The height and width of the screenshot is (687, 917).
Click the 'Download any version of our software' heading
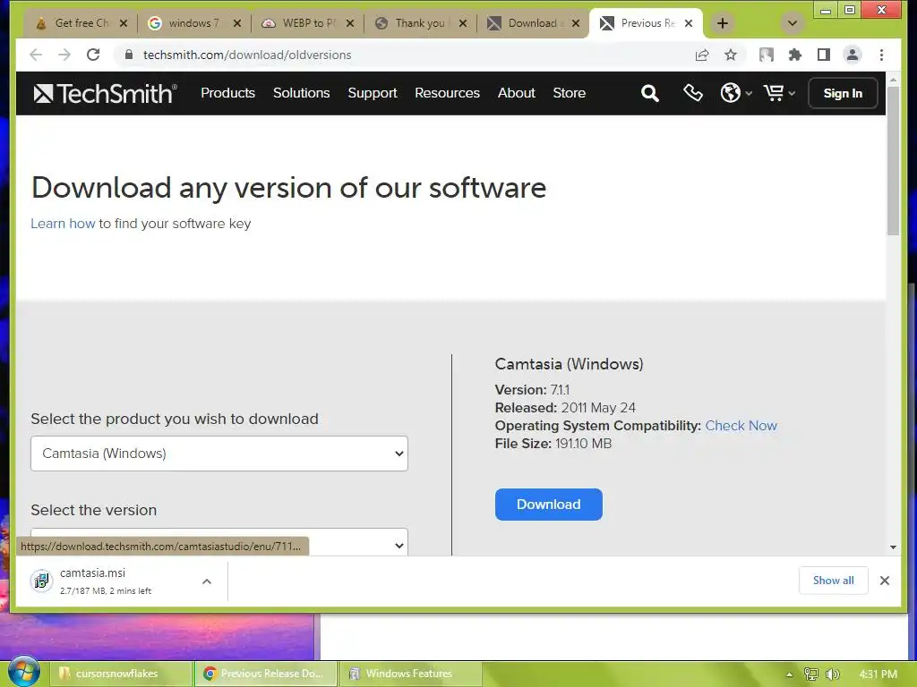[x=289, y=188]
